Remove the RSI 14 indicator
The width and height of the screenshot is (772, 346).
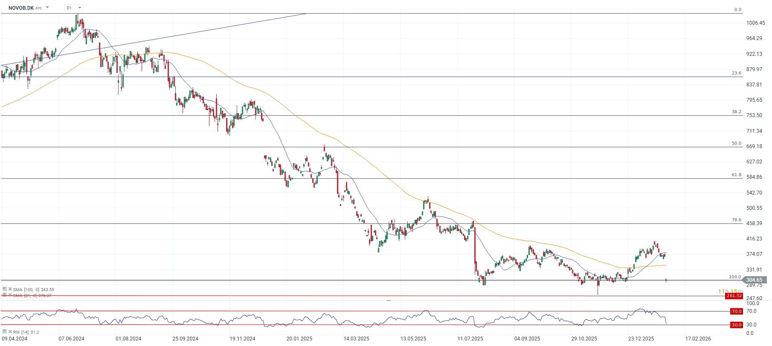pos(10,332)
